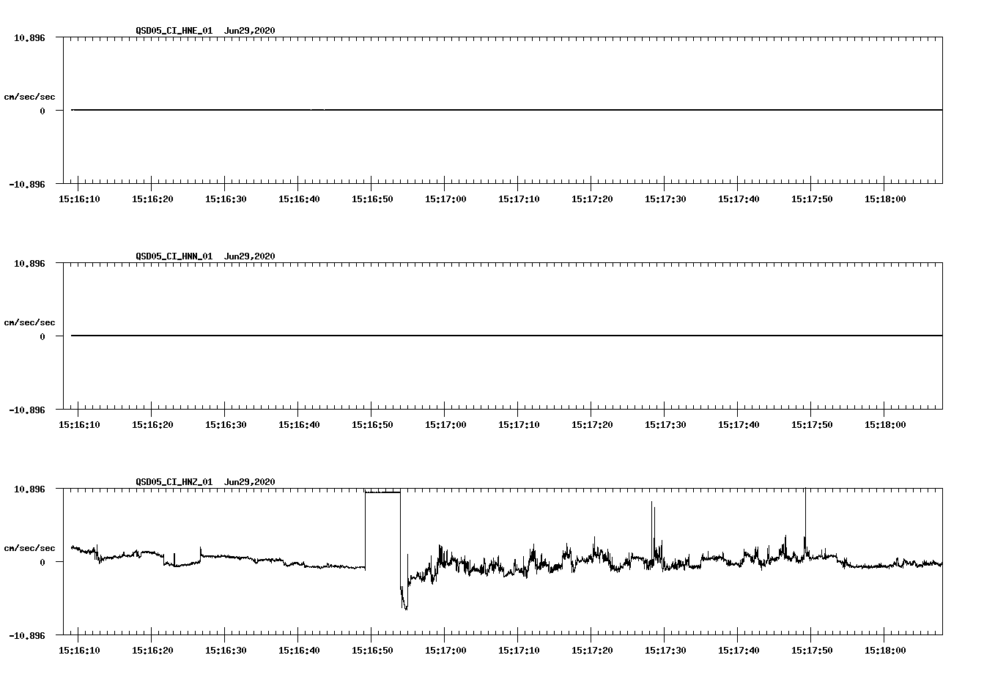Click the 15:16:50 time label under HNE plot
Screen dimensions: 995x677
tap(372, 199)
